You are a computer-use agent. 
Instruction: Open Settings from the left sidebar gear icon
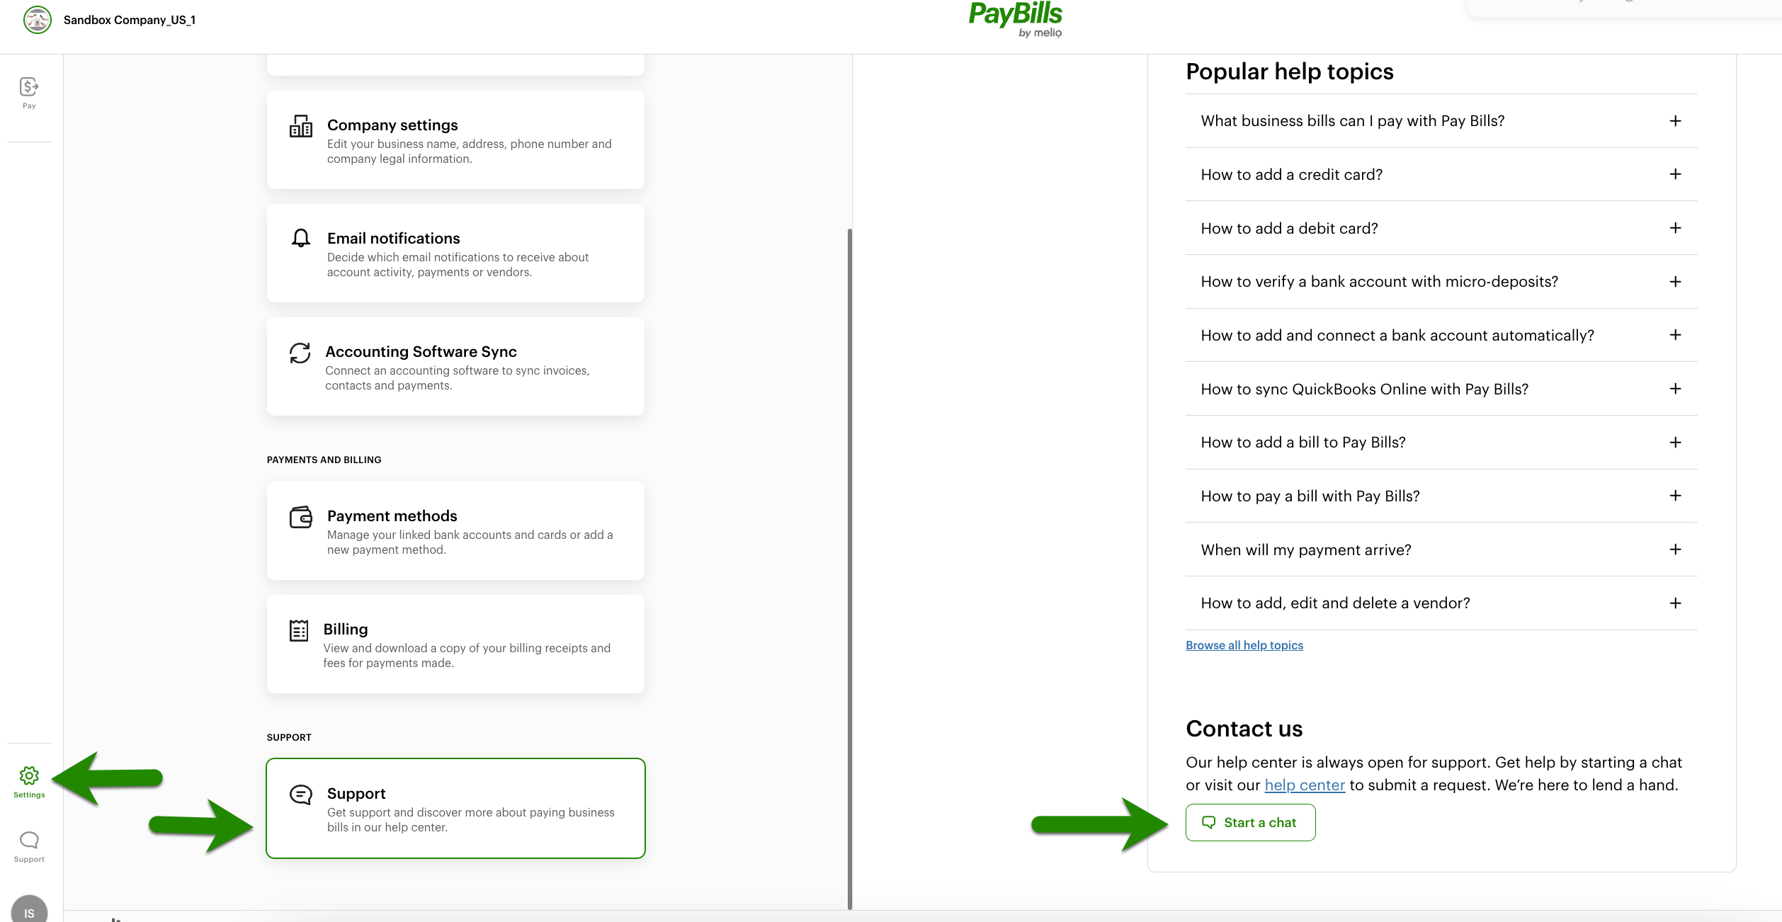pyautogui.click(x=28, y=776)
